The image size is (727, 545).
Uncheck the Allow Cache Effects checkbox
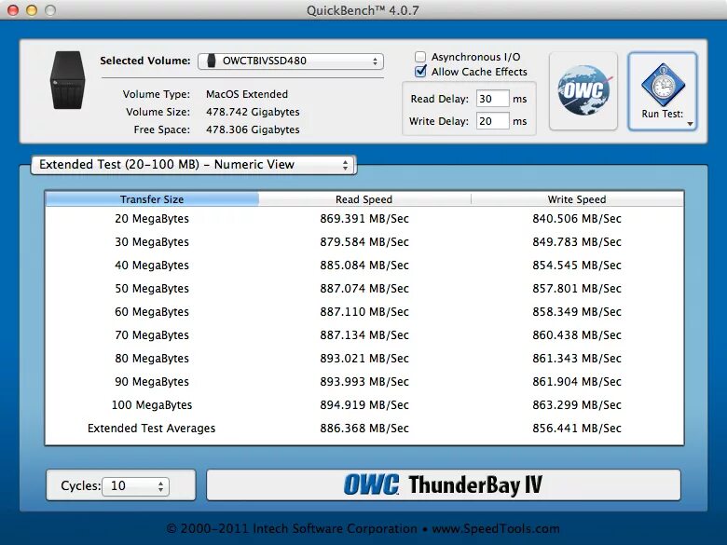(x=420, y=72)
